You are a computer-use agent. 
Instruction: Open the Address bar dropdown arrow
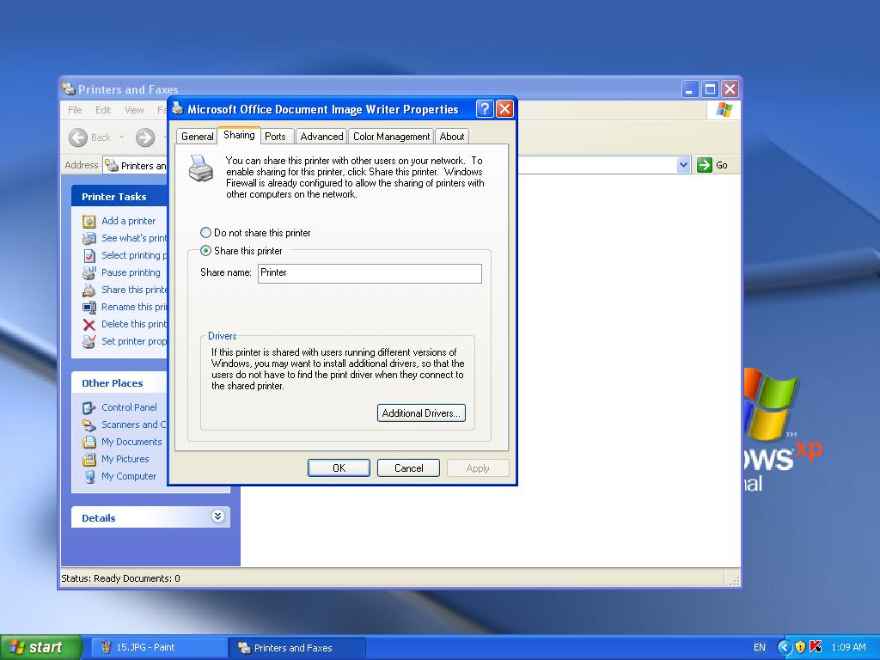coord(683,165)
